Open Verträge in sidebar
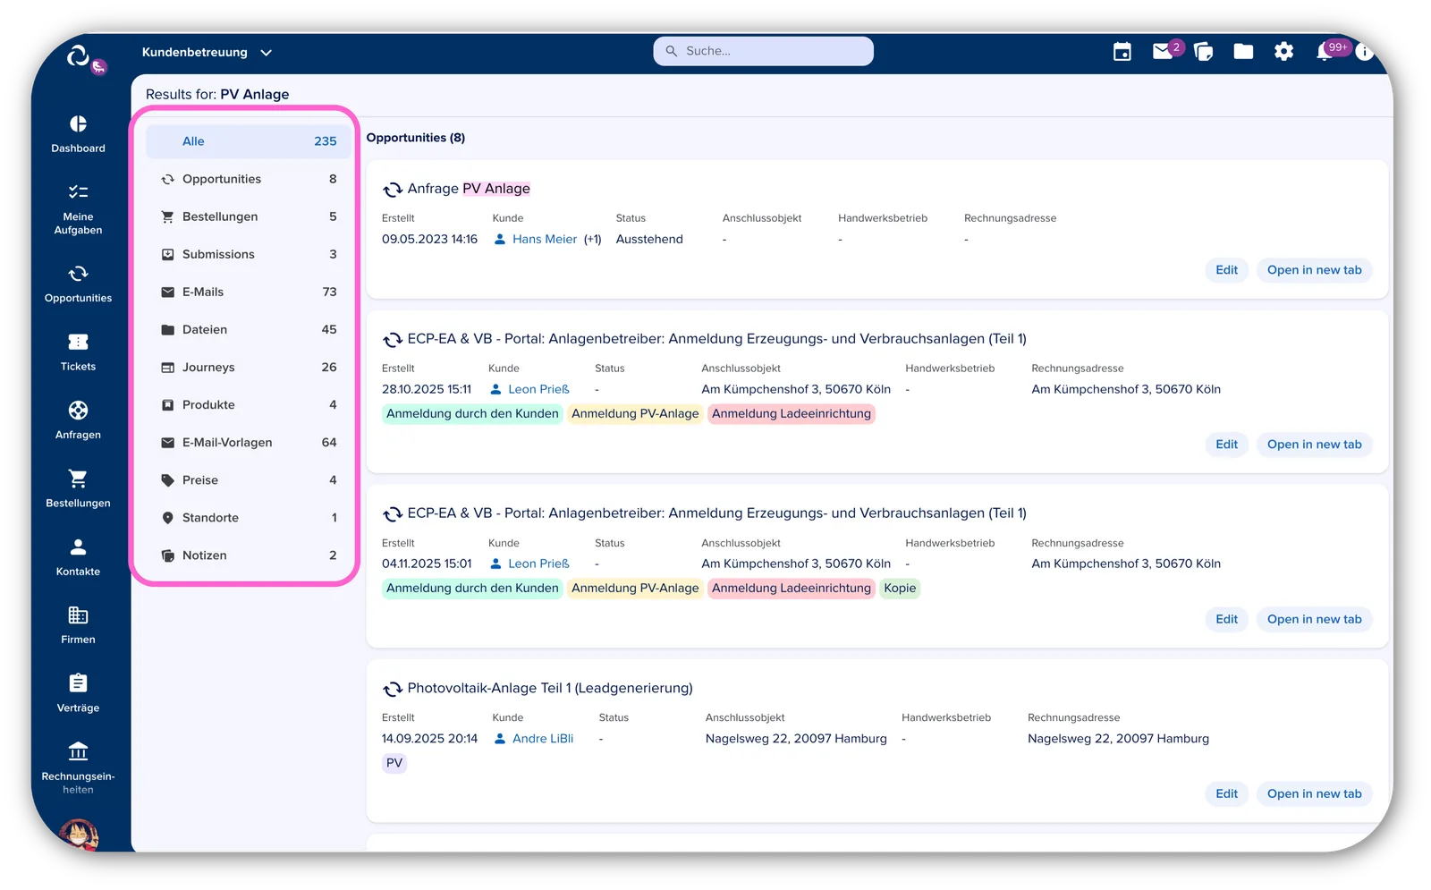The height and width of the screenshot is (890, 1431). point(78,694)
